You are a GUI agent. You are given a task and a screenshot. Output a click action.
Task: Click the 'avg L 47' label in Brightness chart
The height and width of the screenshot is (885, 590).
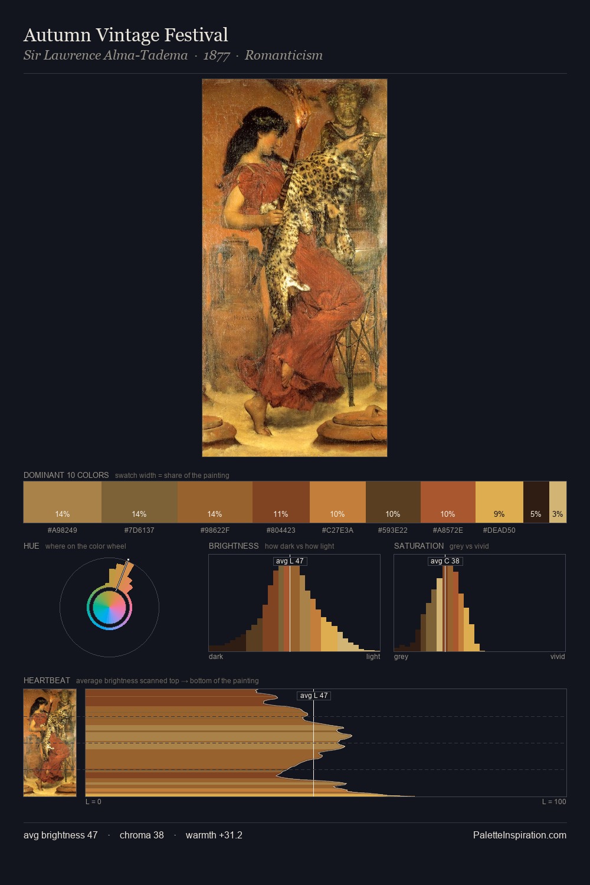tap(290, 561)
